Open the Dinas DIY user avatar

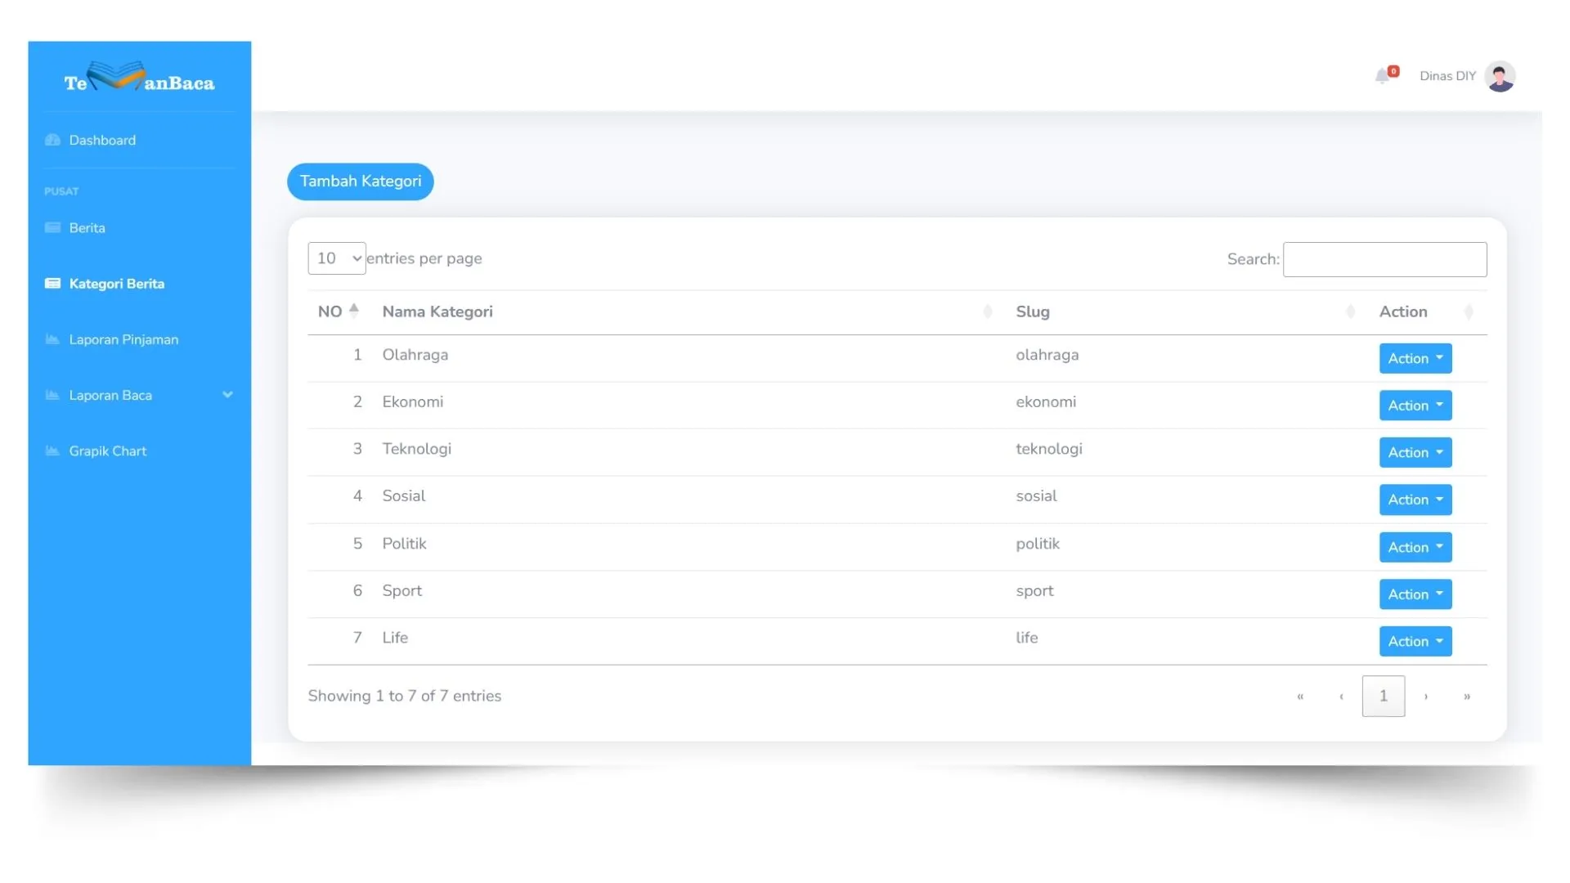point(1500,76)
